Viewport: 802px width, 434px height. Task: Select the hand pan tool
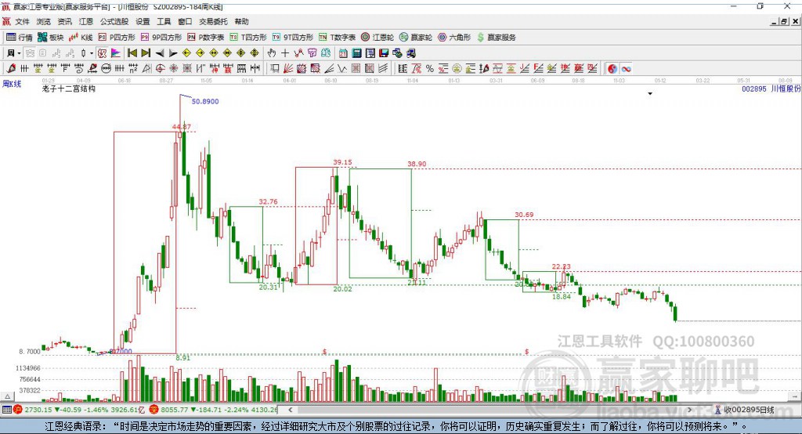tap(272, 53)
